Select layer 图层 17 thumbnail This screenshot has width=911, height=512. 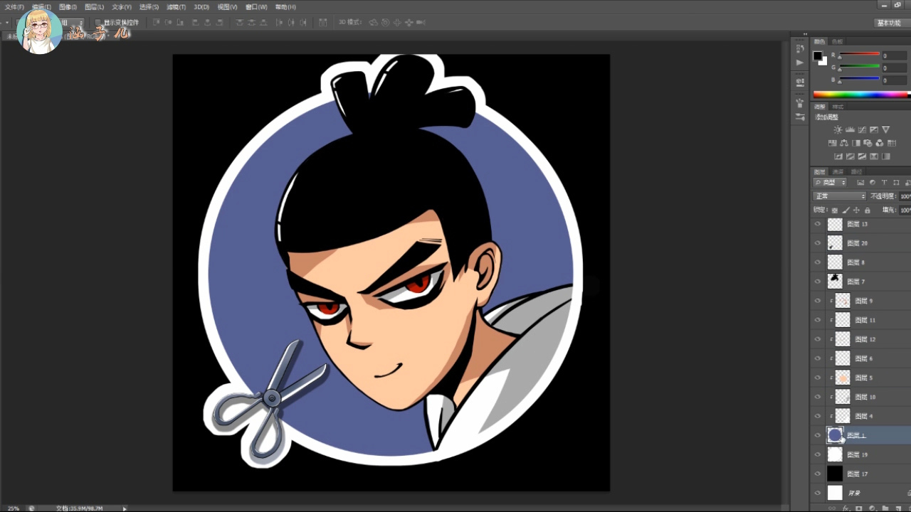click(835, 474)
